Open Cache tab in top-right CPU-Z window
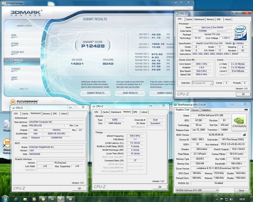Screen dimensions: 253x202 click(189, 19)
